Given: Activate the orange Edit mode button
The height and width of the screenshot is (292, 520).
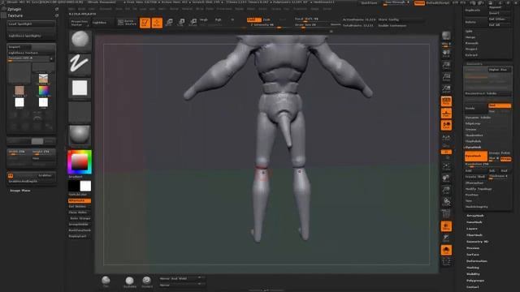Looking at the screenshot, I should tap(145, 23).
